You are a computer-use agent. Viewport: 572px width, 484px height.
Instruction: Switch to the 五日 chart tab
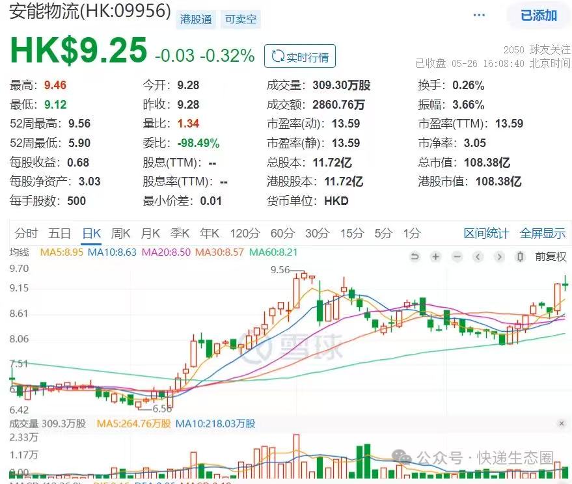tap(59, 233)
